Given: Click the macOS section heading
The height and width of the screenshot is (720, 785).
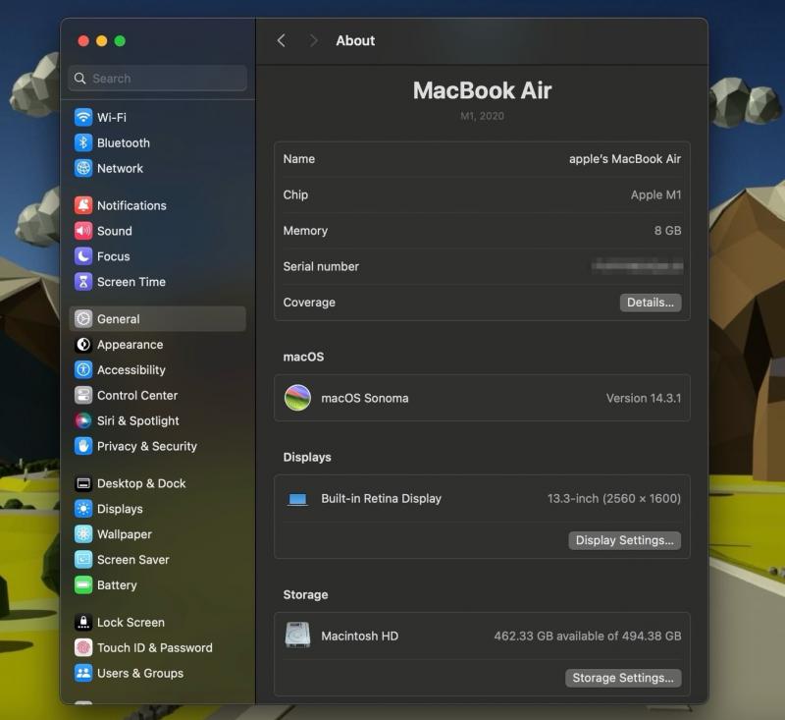Looking at the screenshot, I should 303,357.
